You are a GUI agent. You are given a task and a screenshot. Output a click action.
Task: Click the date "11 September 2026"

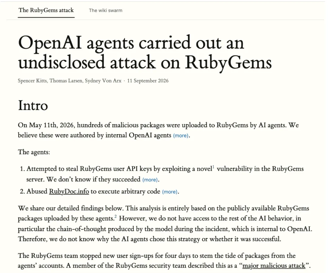[x=148, y=81]
